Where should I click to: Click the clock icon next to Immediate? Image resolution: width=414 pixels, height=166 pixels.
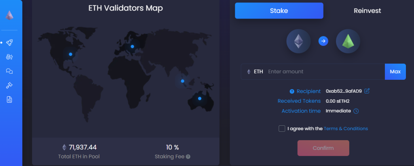[356, 111]
